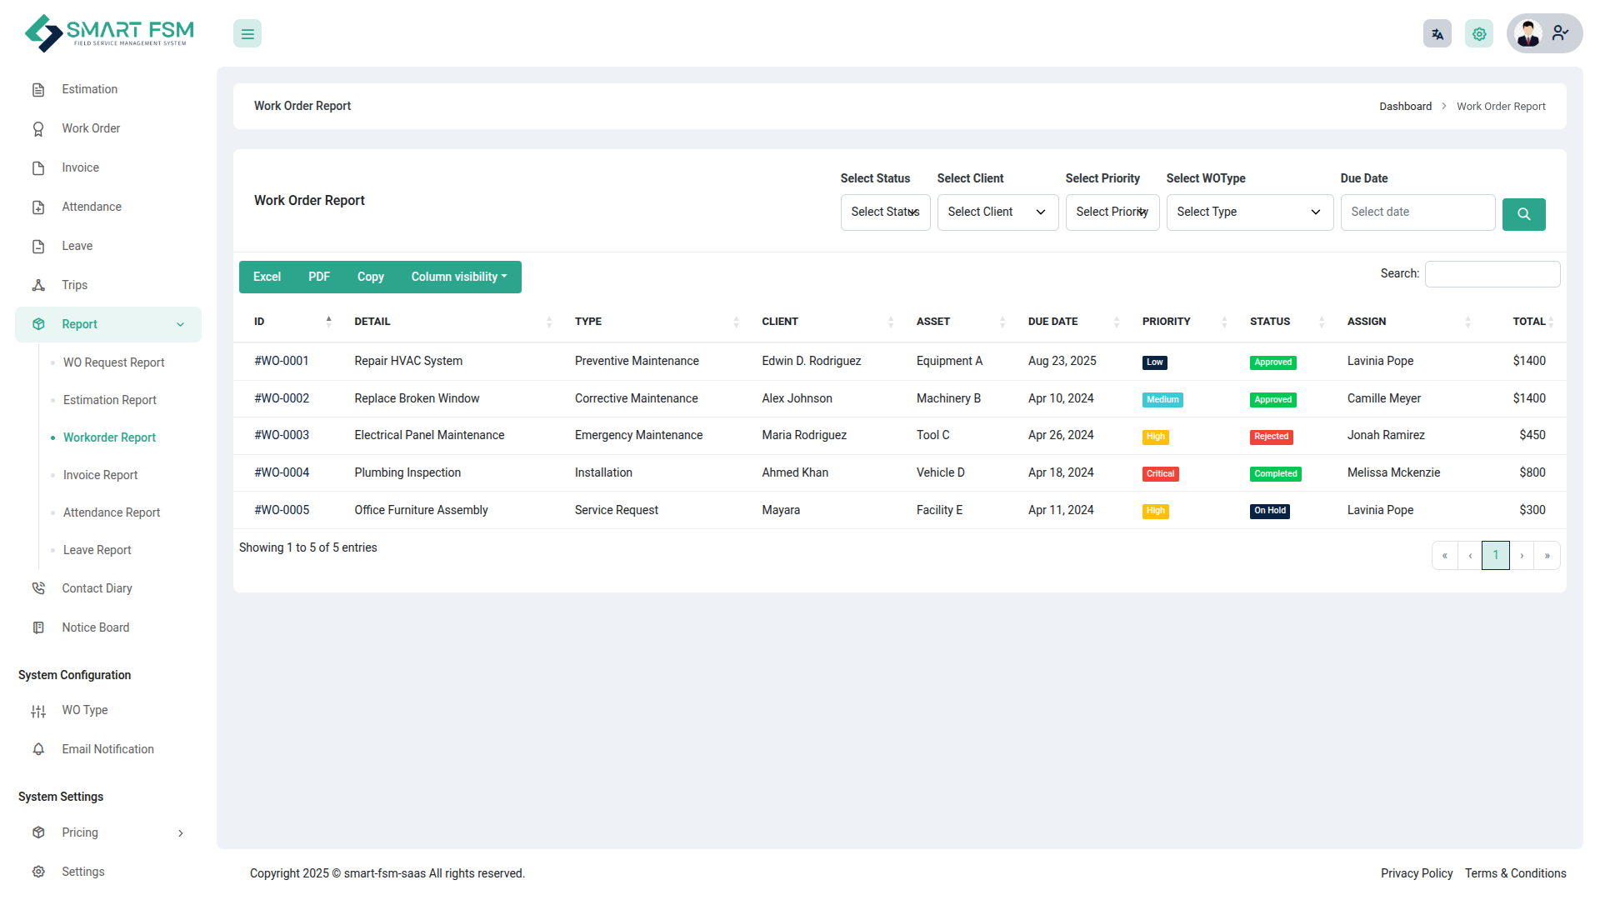The image size is (1600, 900).
Task: Click the Email Notification bell icon
Action: [38, 749]
